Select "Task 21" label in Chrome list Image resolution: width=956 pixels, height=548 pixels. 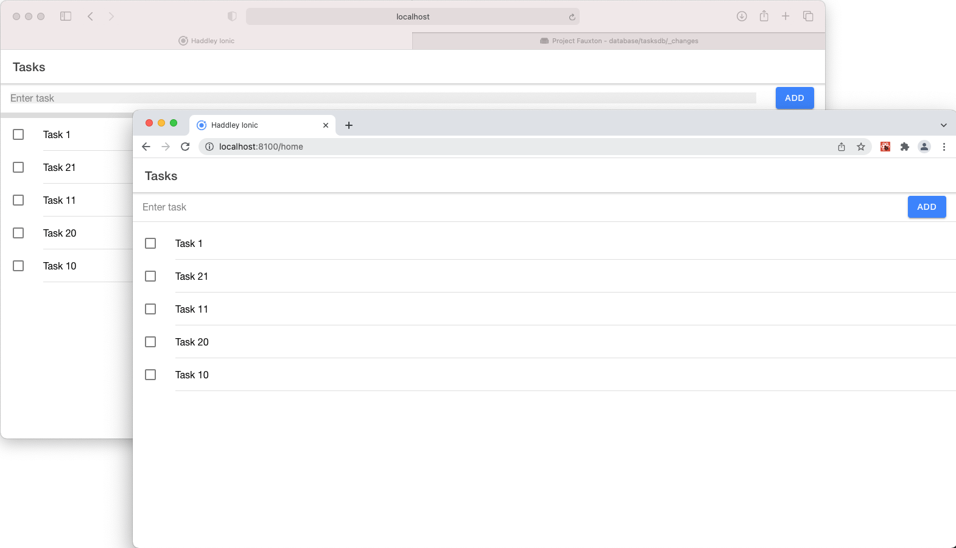click(192, 276)
